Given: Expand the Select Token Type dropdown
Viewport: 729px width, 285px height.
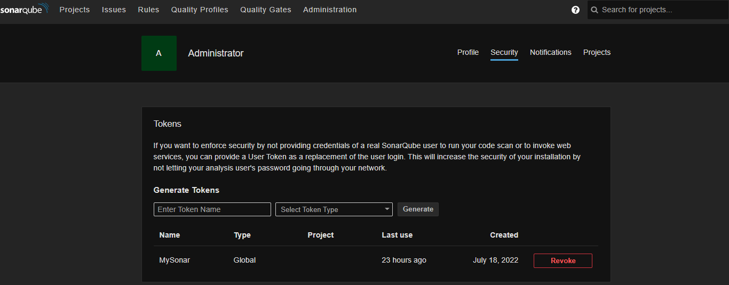Looking at the screenshot, I should pyautogui.click(x=334, y=209).
